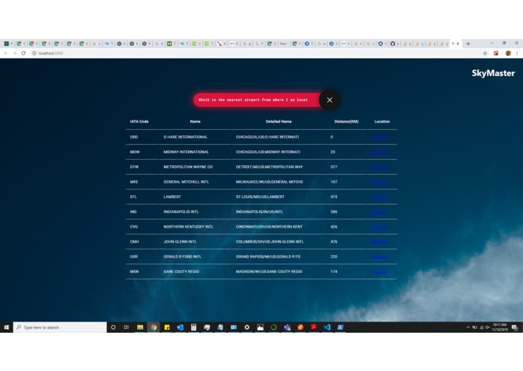Show hidden system tray icons
This screenshot has width=523, height=371.
click(468, 327)
